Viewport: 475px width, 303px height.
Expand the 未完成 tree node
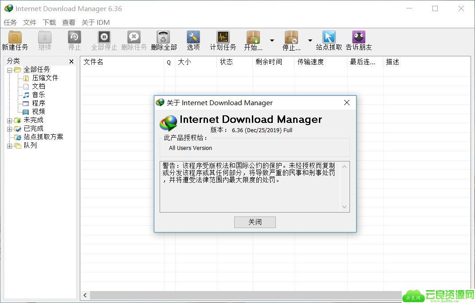click(10, 121)
